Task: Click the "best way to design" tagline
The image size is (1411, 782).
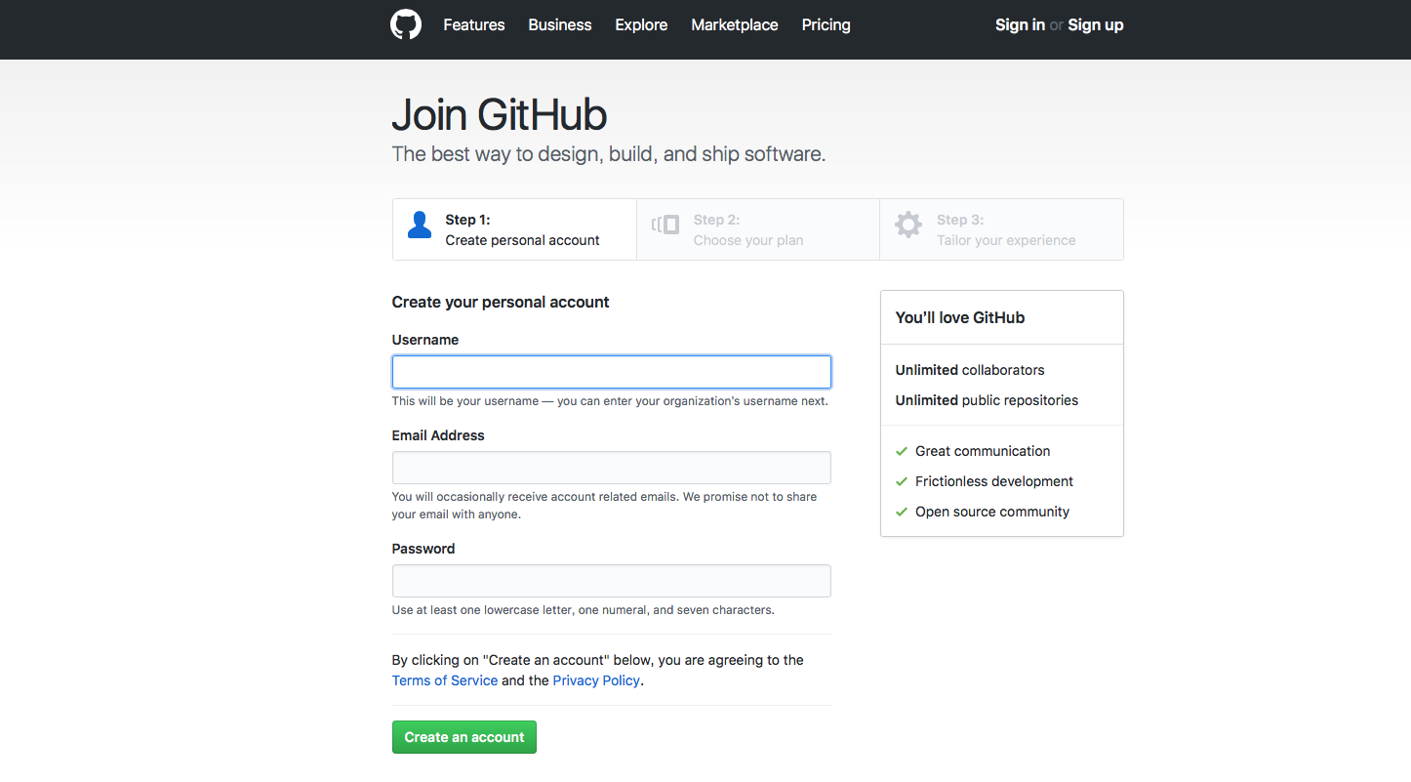Action: coord(609,154)
